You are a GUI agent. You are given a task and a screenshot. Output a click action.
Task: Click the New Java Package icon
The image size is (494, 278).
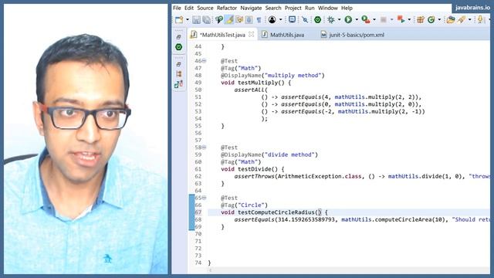(420, 20)
